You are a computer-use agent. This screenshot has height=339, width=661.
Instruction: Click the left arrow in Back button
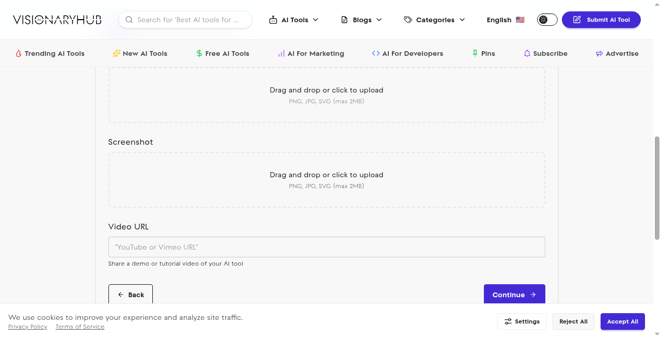coord(121,295)
